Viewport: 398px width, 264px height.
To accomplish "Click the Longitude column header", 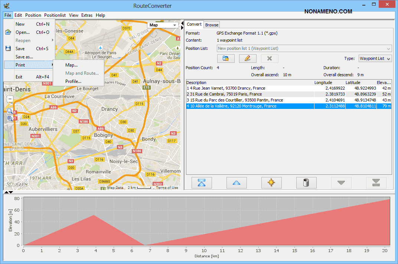I will coord(323,83).
